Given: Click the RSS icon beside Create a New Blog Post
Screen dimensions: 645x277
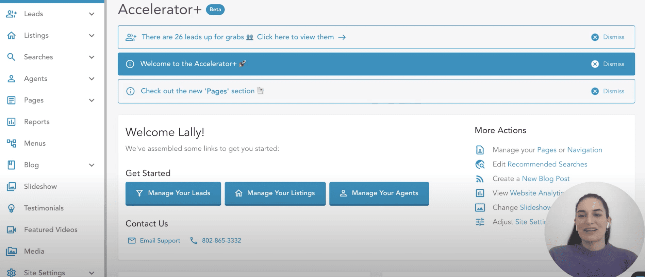Looking at the screenshot, I should (x=480, y=179).
